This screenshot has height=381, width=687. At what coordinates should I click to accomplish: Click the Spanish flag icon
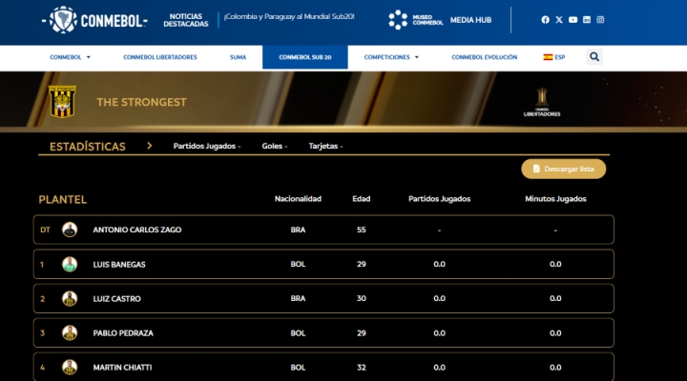(x=548, y=57)
